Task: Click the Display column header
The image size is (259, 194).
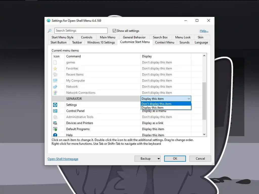Action: tap(166, 56)
